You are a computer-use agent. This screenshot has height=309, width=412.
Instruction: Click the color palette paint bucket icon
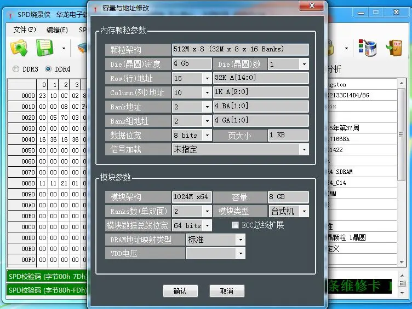(x=367, y=48)
